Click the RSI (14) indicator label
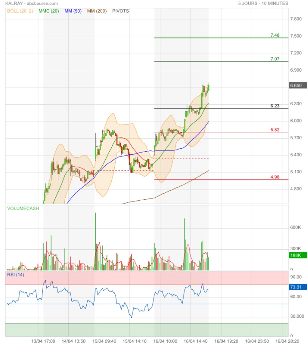The height and width of the screenshot is (345, 307). click(16, 275)
